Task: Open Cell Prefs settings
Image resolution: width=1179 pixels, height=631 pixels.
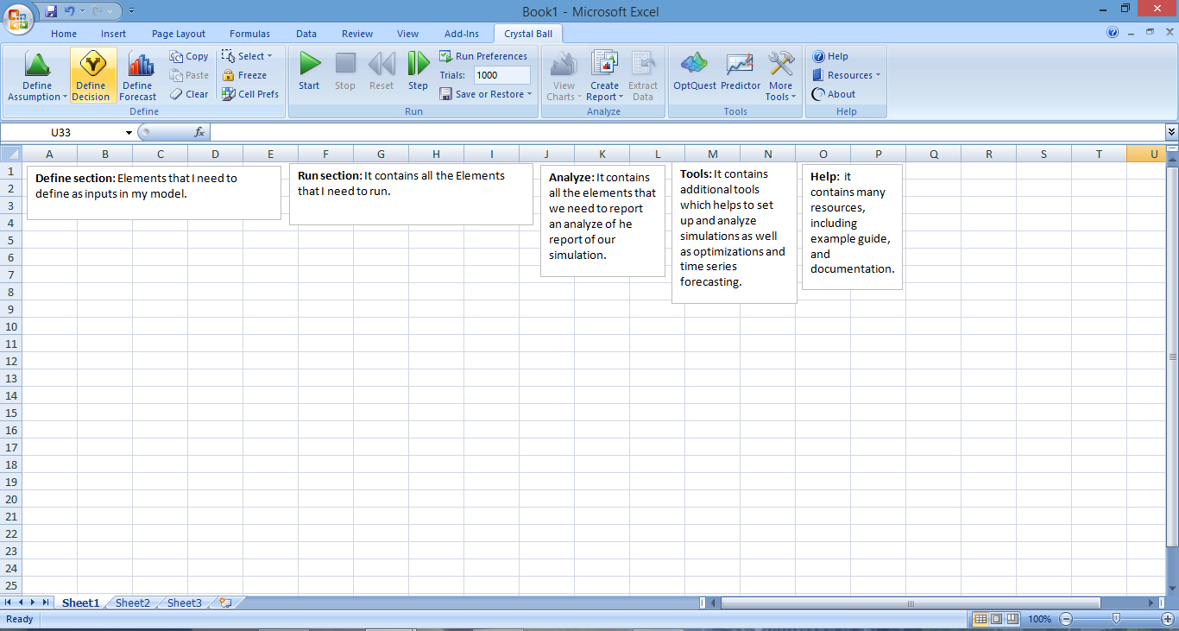Action: (250, 94)
